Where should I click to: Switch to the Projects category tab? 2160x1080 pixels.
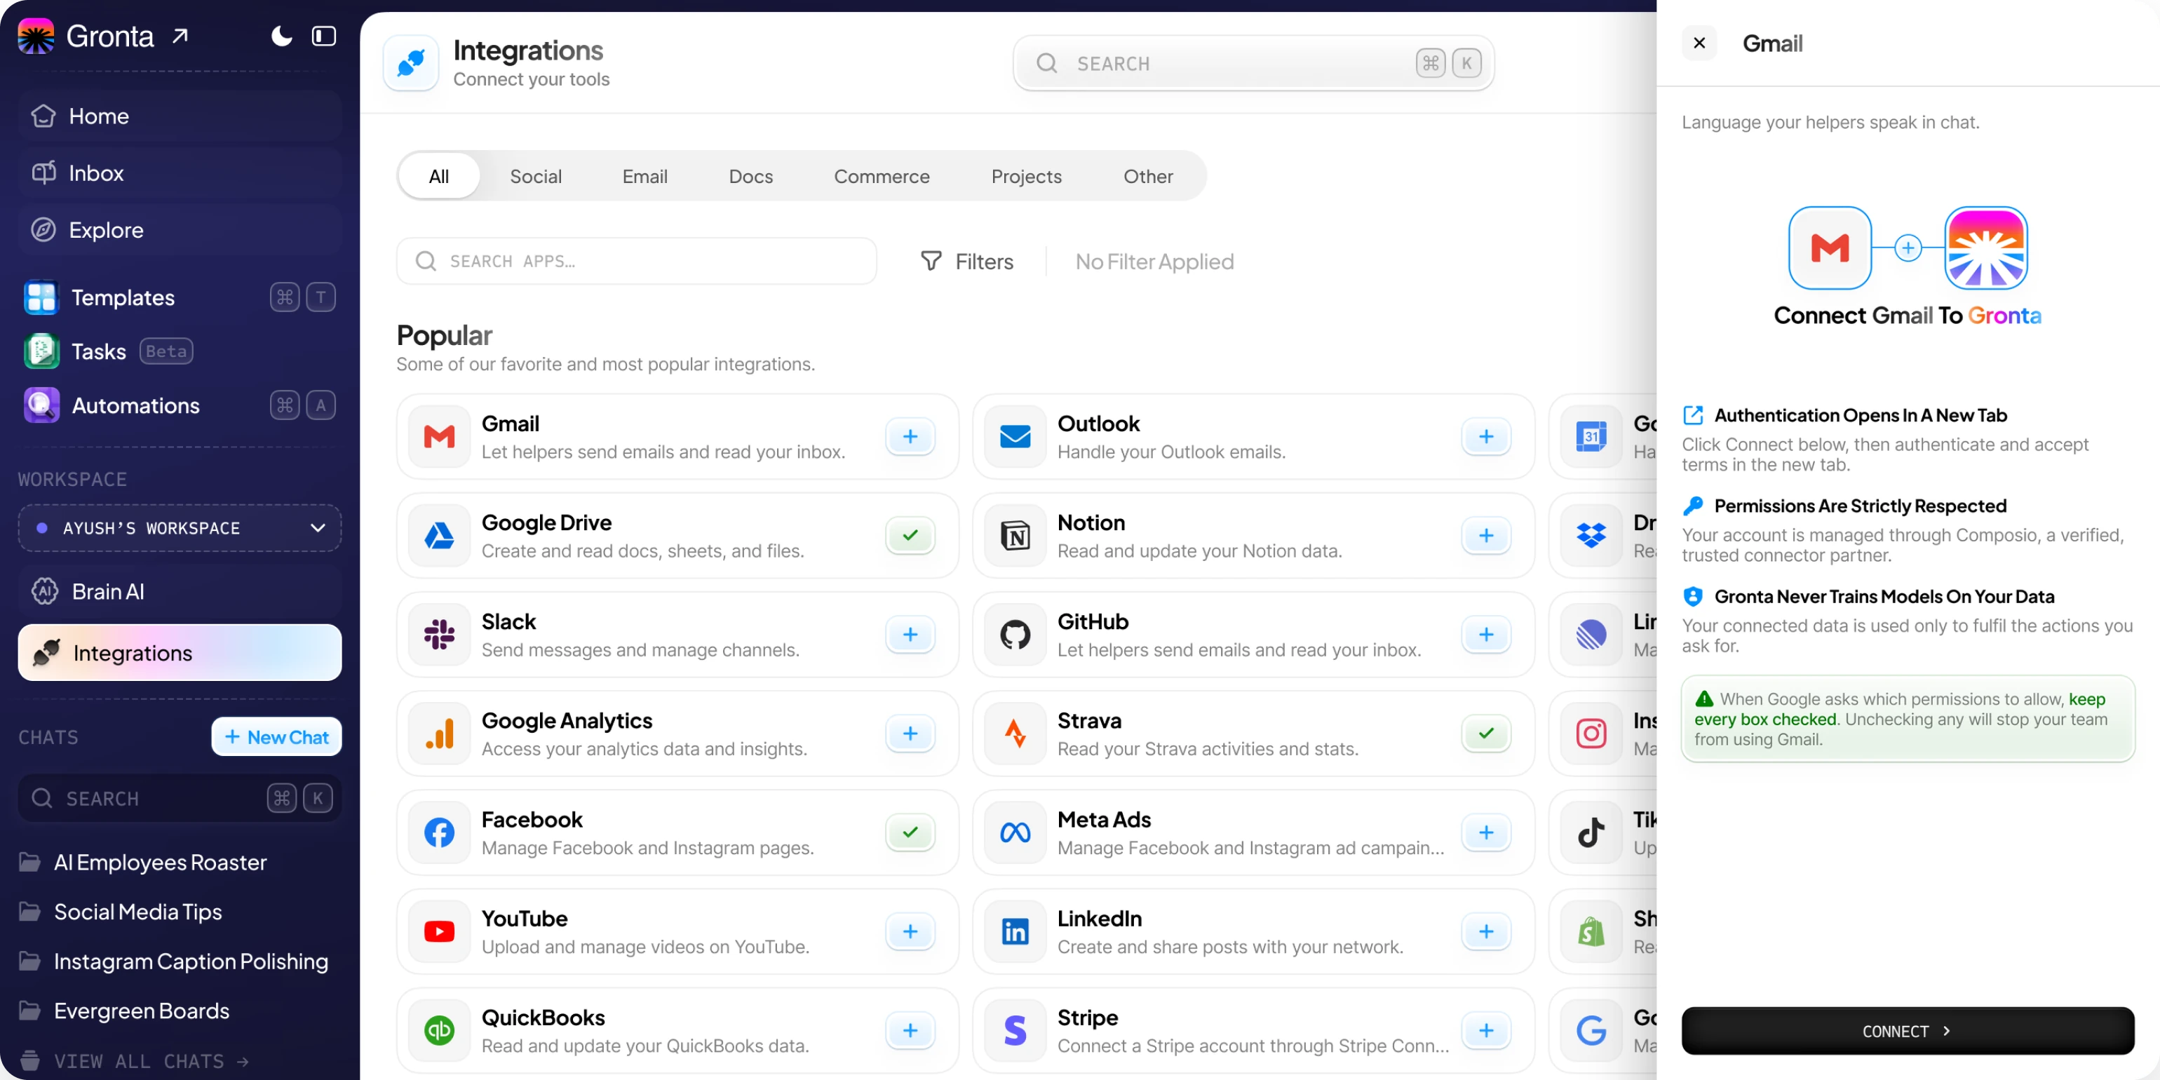click(x=1025, y=176)
